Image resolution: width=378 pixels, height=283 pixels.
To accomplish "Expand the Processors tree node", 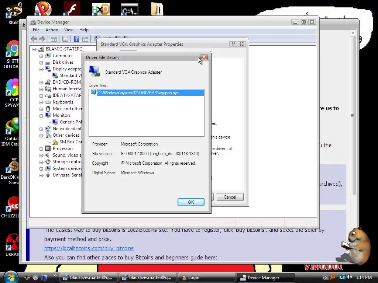I will coord(41,149).
